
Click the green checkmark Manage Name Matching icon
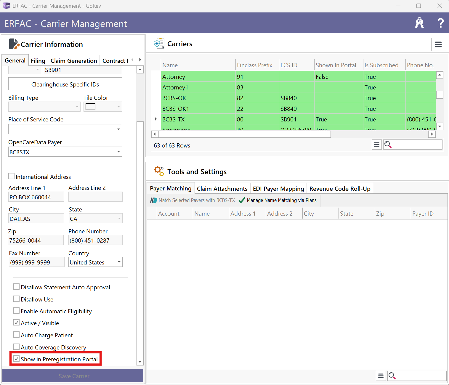242,200
